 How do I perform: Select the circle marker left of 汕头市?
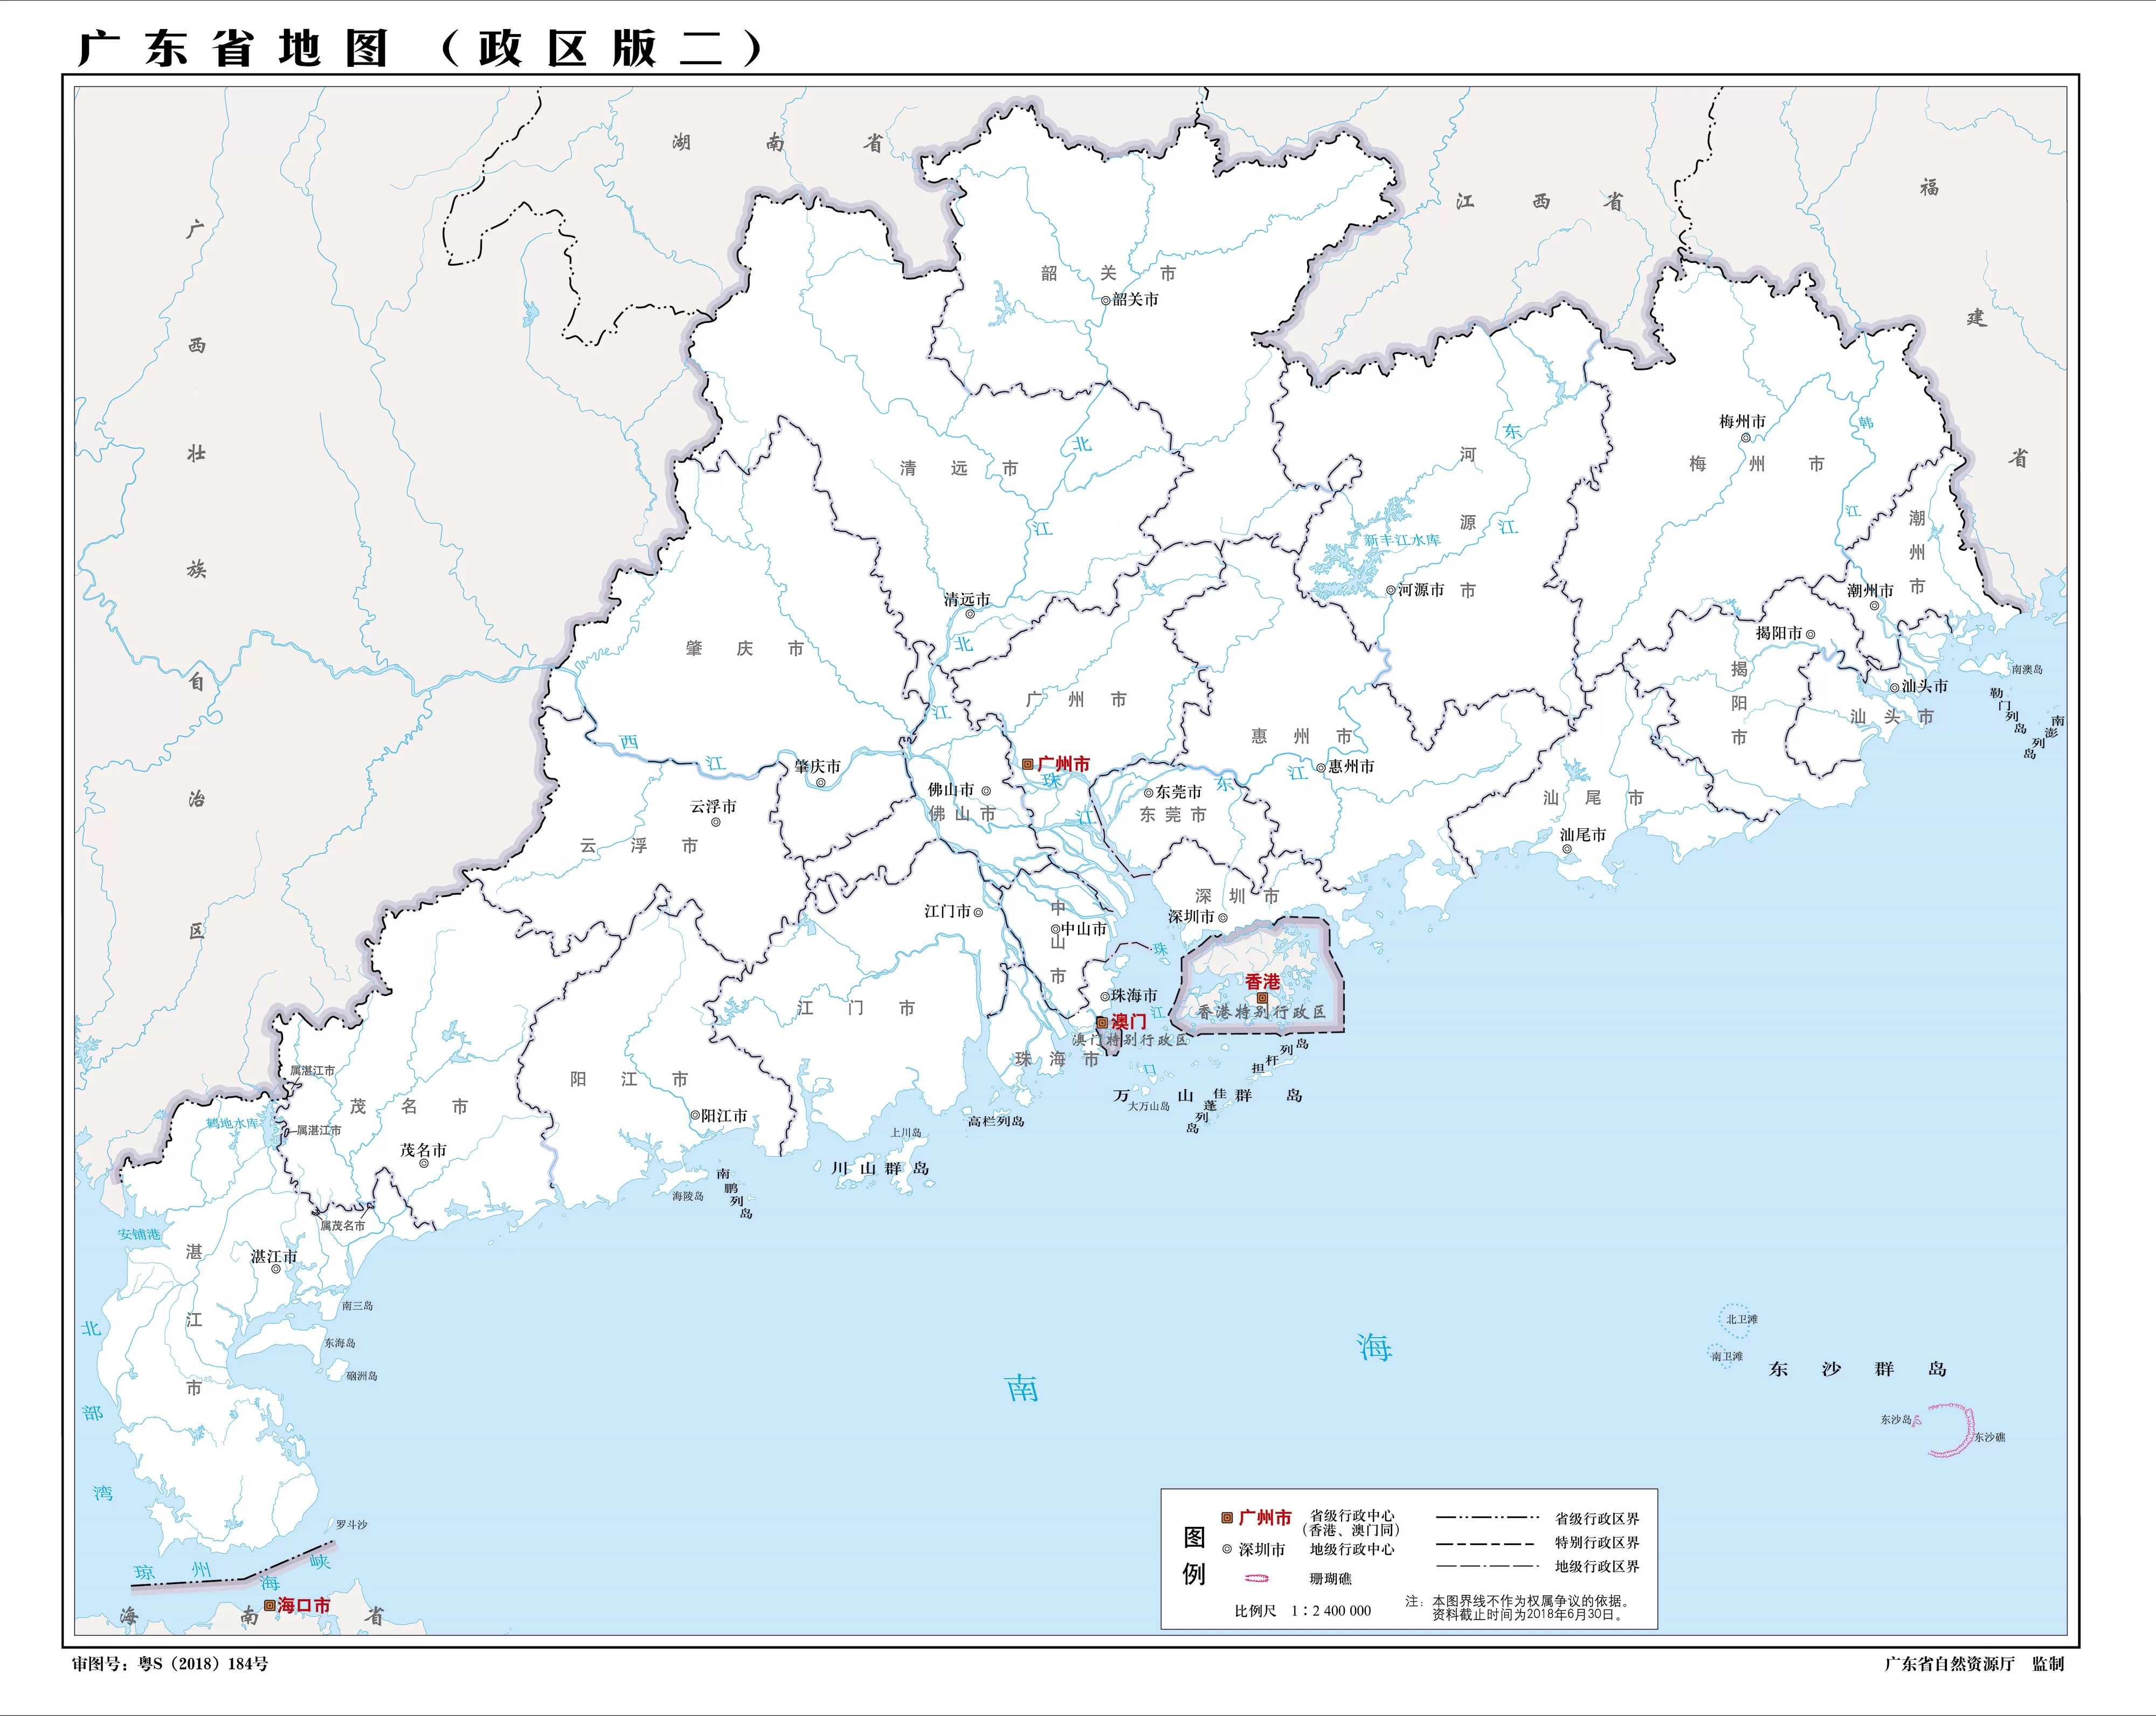coord(1894,687)
